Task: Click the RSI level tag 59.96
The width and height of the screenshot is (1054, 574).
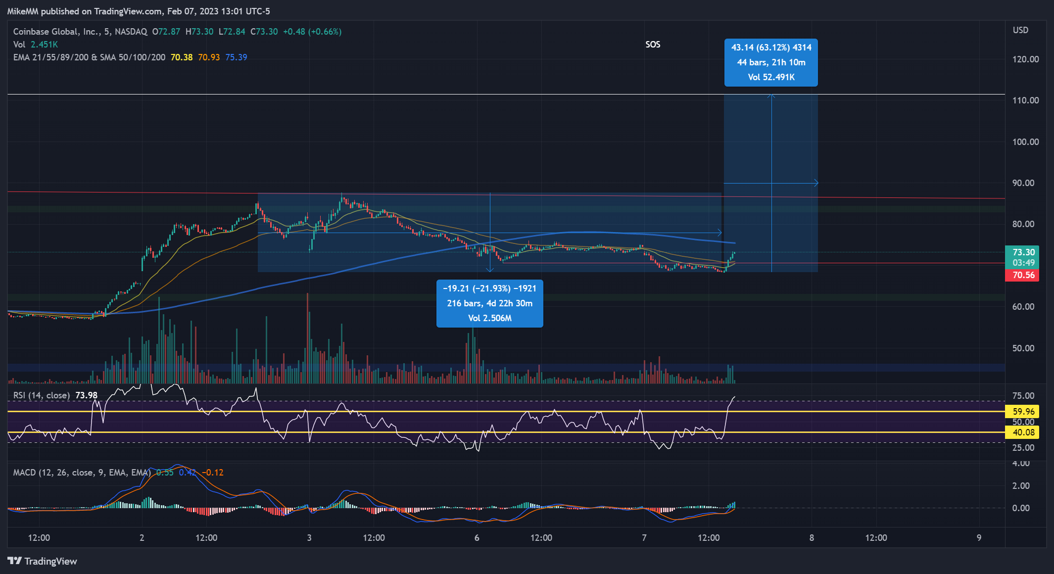Action: click(x=1023, y=412)
